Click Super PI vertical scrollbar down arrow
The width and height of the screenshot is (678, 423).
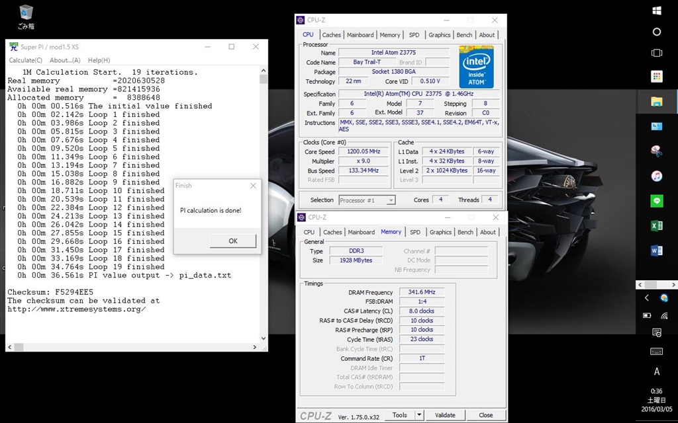(x=264, y=338)
